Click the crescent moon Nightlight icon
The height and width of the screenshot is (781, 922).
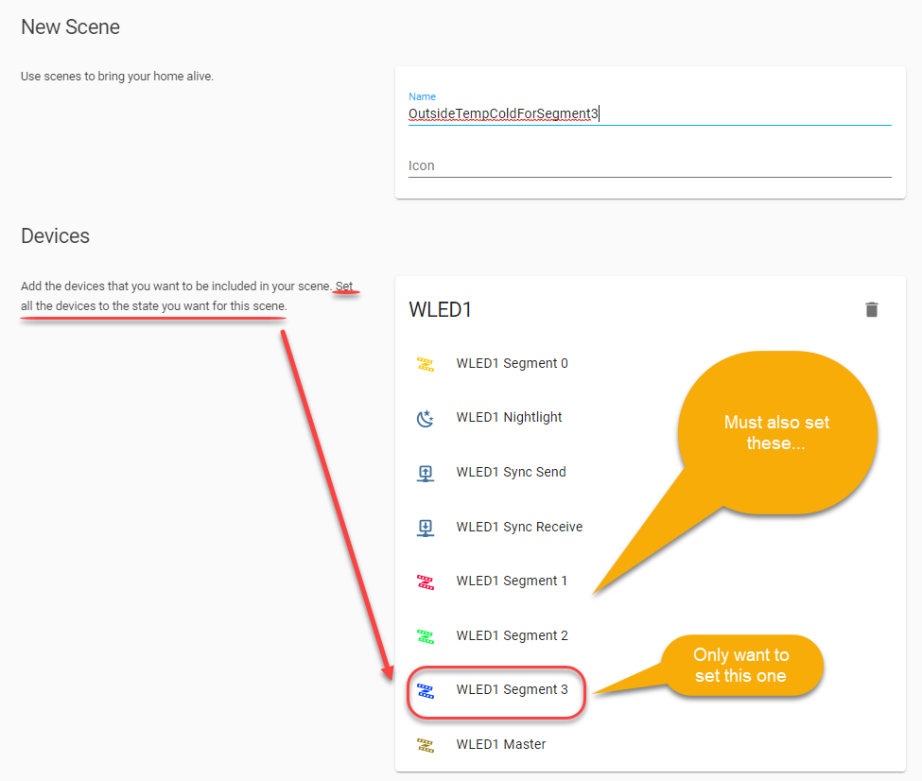426,417
